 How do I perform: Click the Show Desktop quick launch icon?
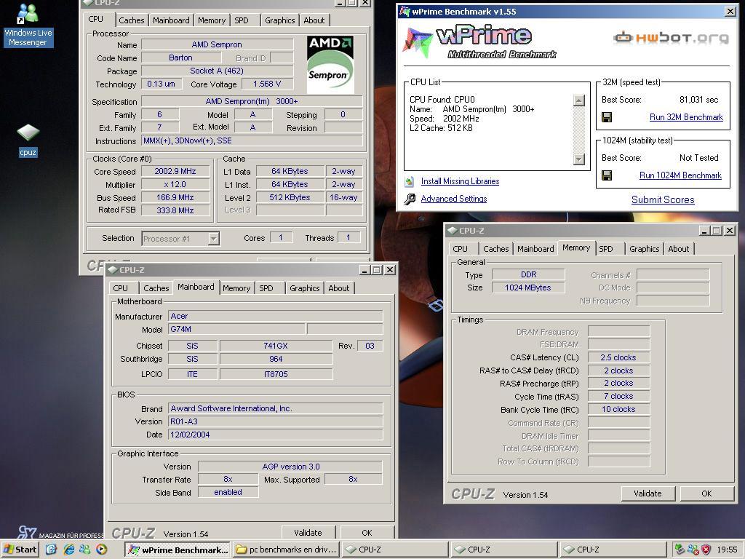[52, 550]
